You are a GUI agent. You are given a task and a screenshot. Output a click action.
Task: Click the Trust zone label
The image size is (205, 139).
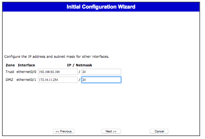pyautogui.click(x=10, y=72)
